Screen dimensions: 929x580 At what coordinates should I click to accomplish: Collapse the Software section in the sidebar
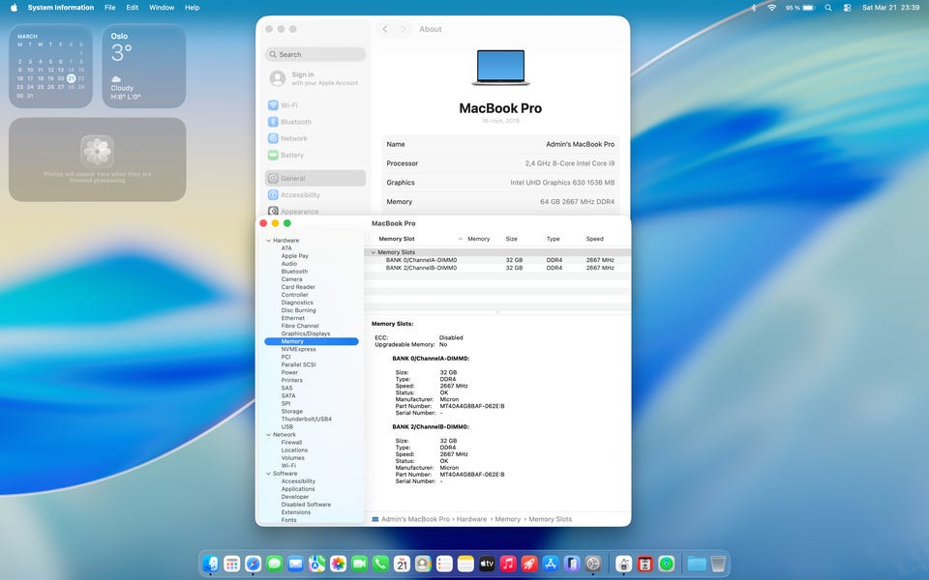[x=267, y=474]
